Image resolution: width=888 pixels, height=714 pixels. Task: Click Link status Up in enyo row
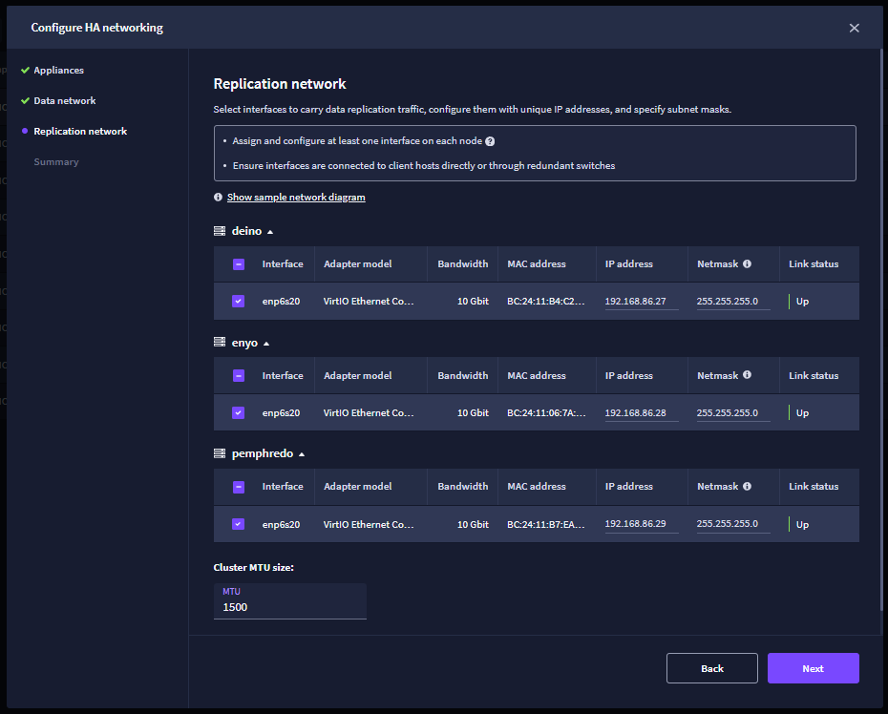coord(802,412)
